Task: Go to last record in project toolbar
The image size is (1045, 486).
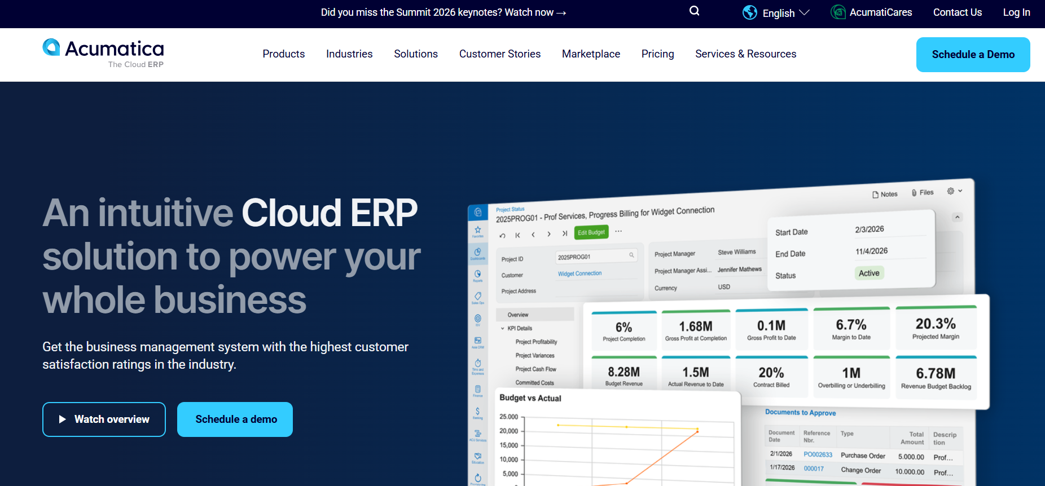Action: tap(565, 233)
